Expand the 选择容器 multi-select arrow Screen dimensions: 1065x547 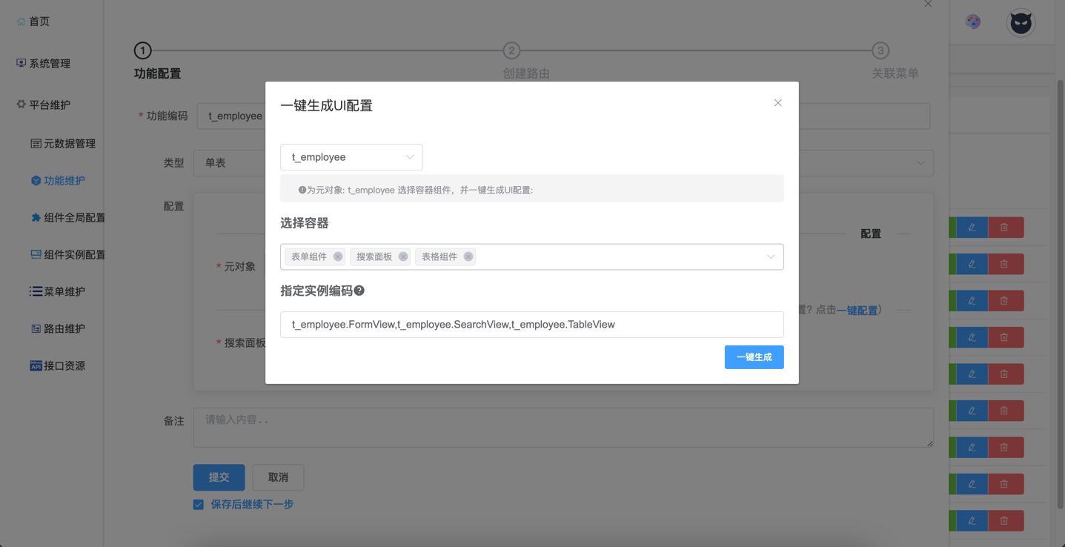[x=771, y=256]
